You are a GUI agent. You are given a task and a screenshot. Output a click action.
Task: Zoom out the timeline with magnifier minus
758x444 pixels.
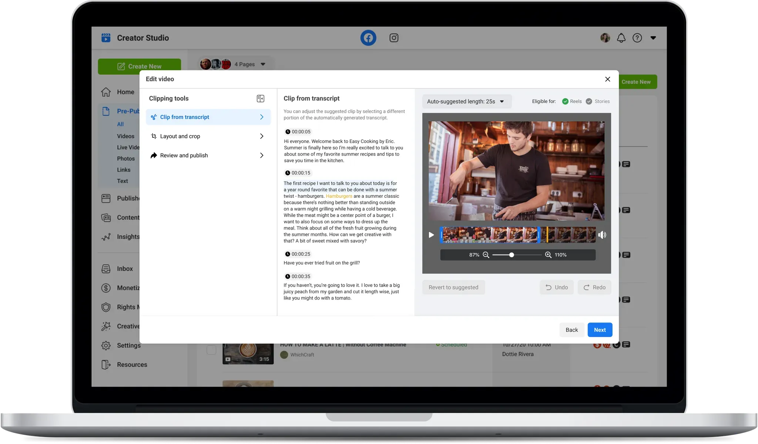[x=486, y=255]
